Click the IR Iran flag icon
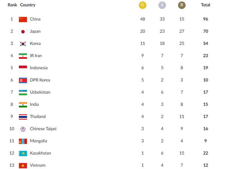The width and height of the screenshot is (226, 169). click(x=23, y=56)
